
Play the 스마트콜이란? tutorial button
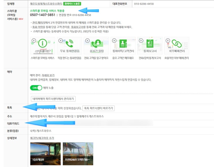point(34,41)
